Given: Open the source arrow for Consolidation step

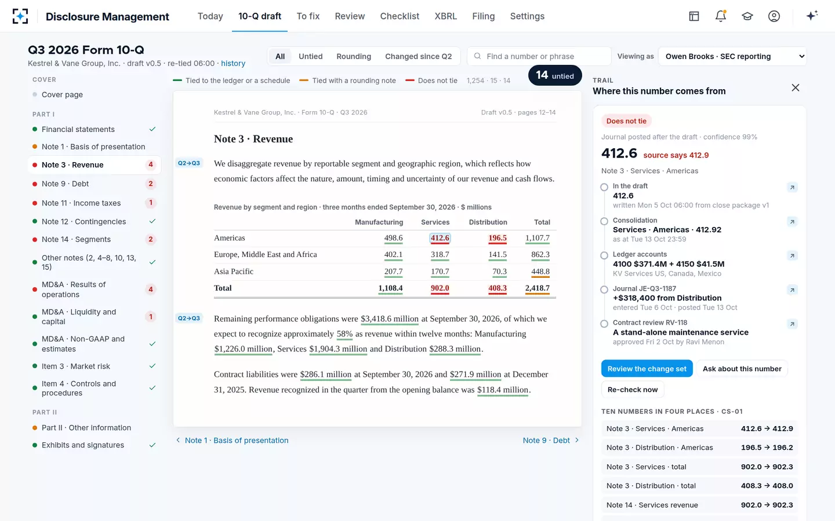Looking at the screenshot, I should [x=792, y=222].
